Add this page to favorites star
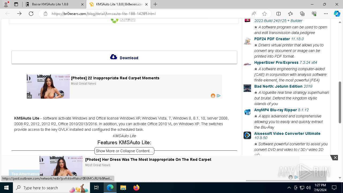 point(264,14)
